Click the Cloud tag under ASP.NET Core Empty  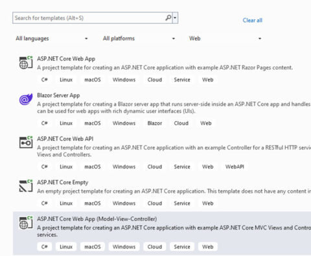[x=155, y=204]
